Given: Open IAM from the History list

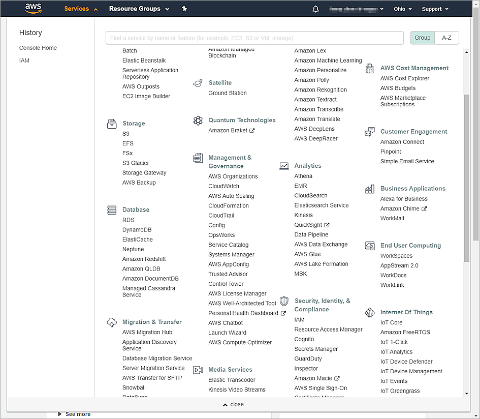Looking at the screenshot, I should (24, 61).
